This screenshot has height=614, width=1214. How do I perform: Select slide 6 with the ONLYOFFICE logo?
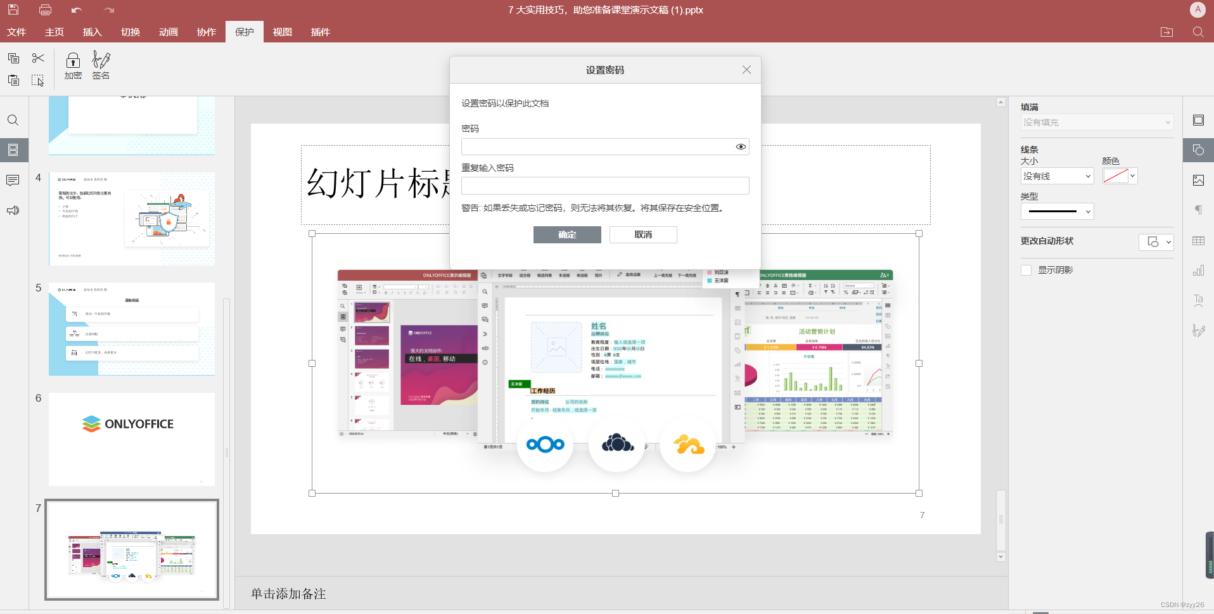tap(131, 438)
